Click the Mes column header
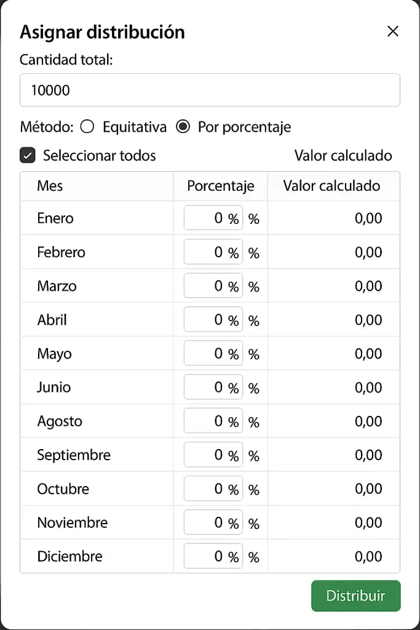The image size is (420, 630). pos(50,186)
